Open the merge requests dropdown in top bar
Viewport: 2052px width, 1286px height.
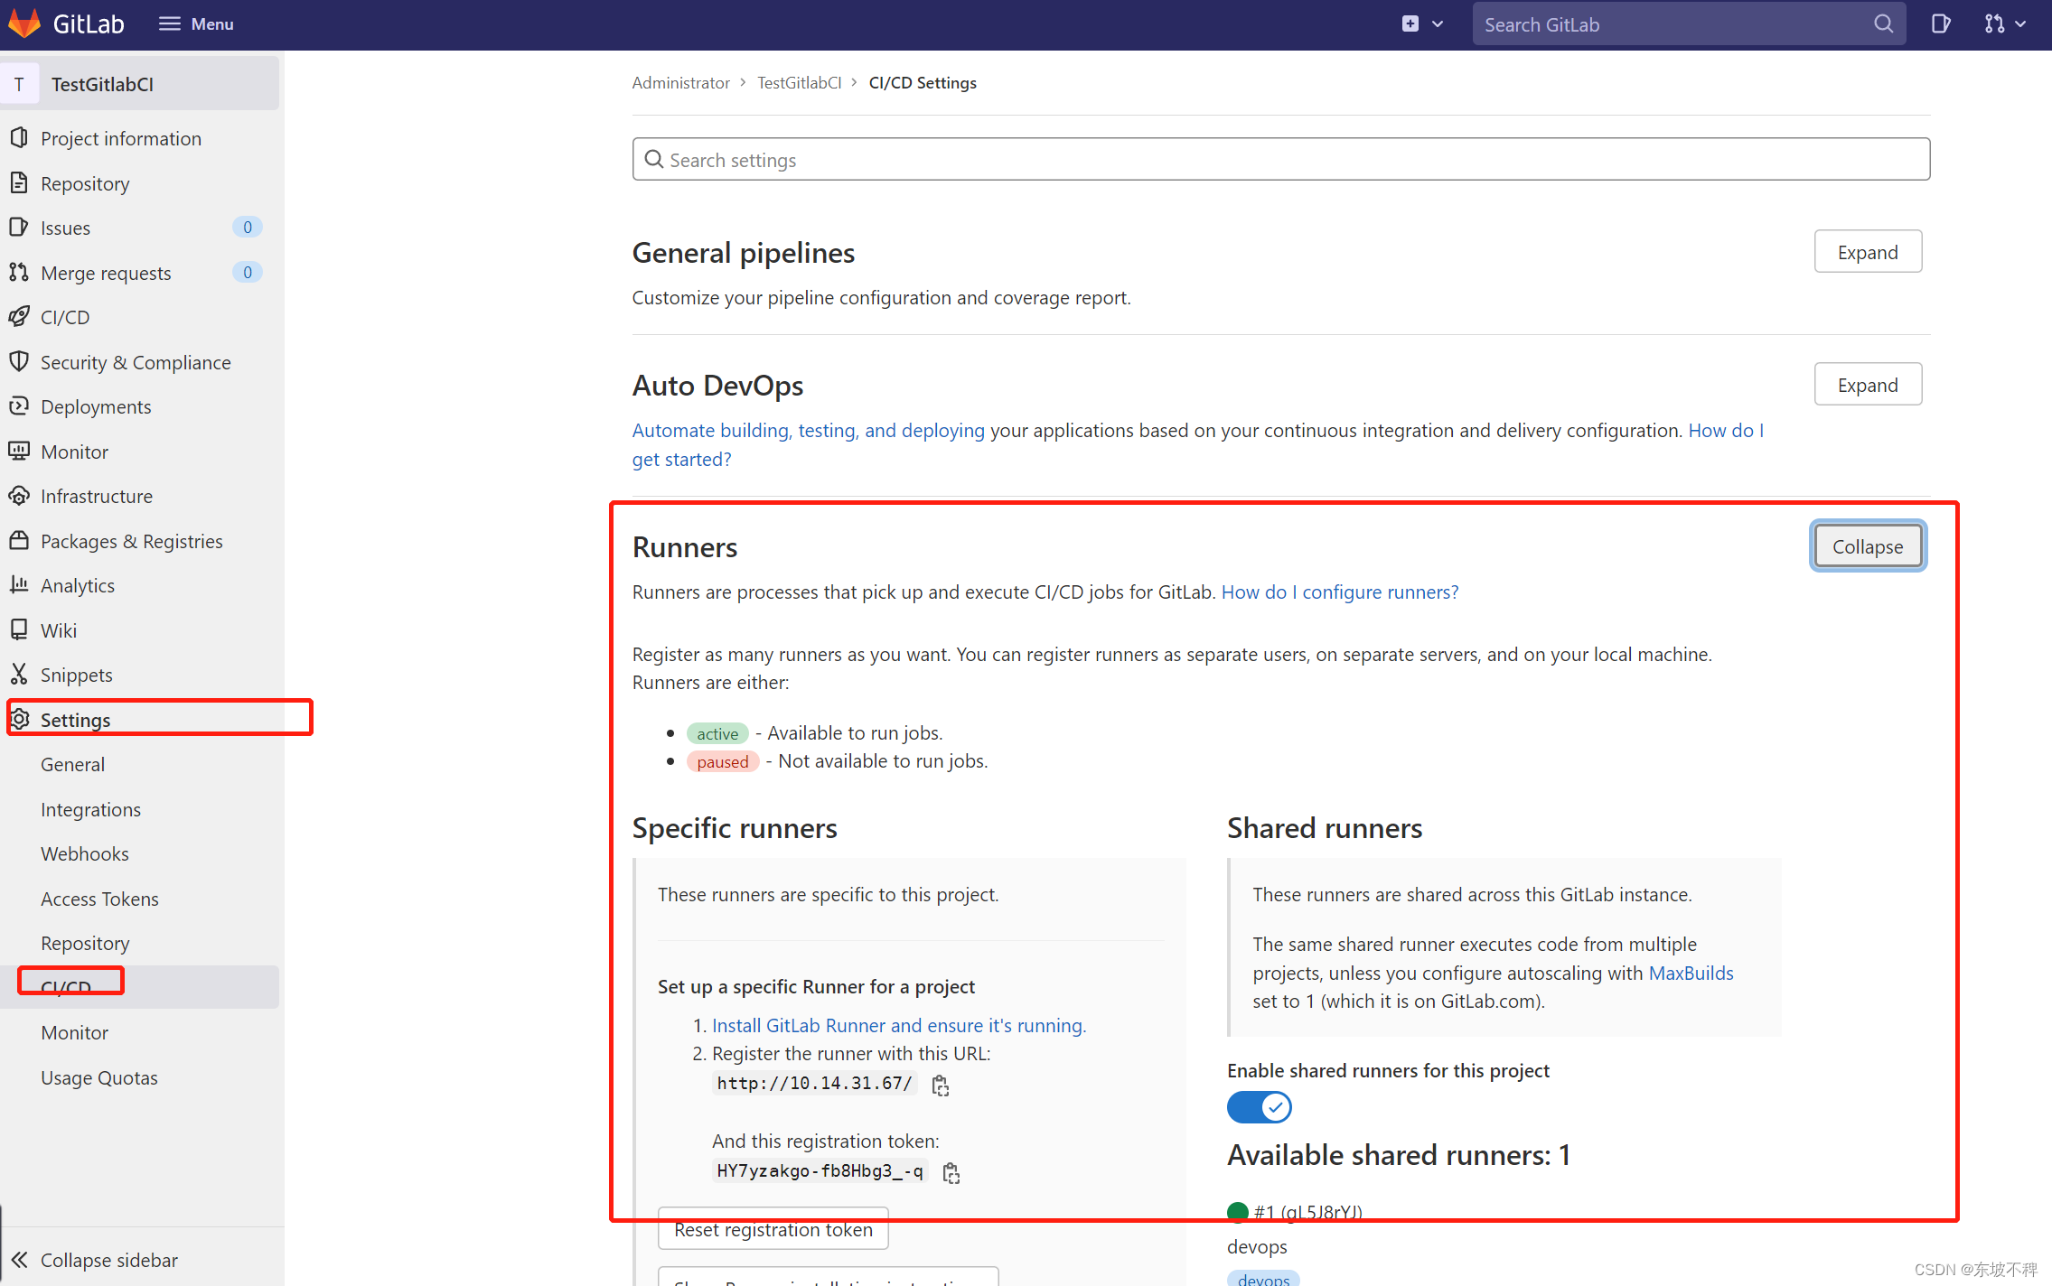tap(2005, 24)
